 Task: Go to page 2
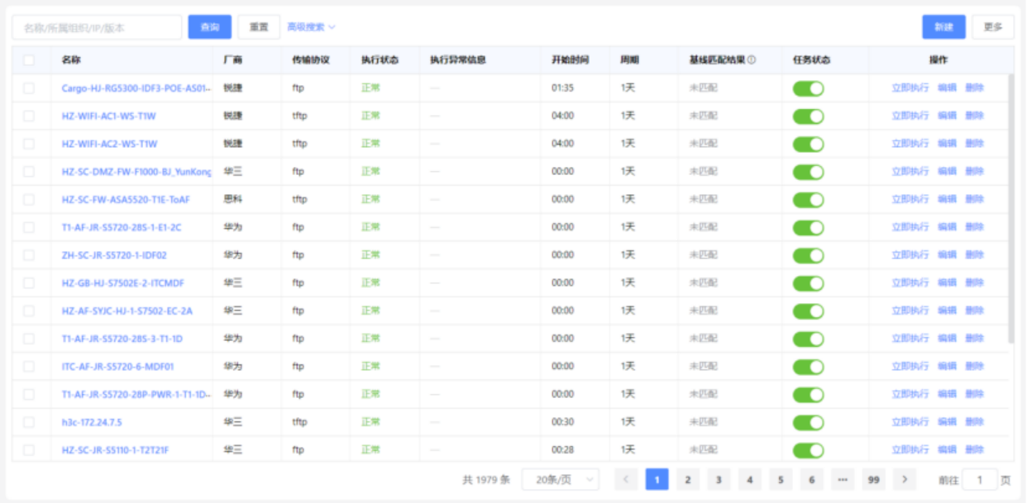tap(687, 479)
